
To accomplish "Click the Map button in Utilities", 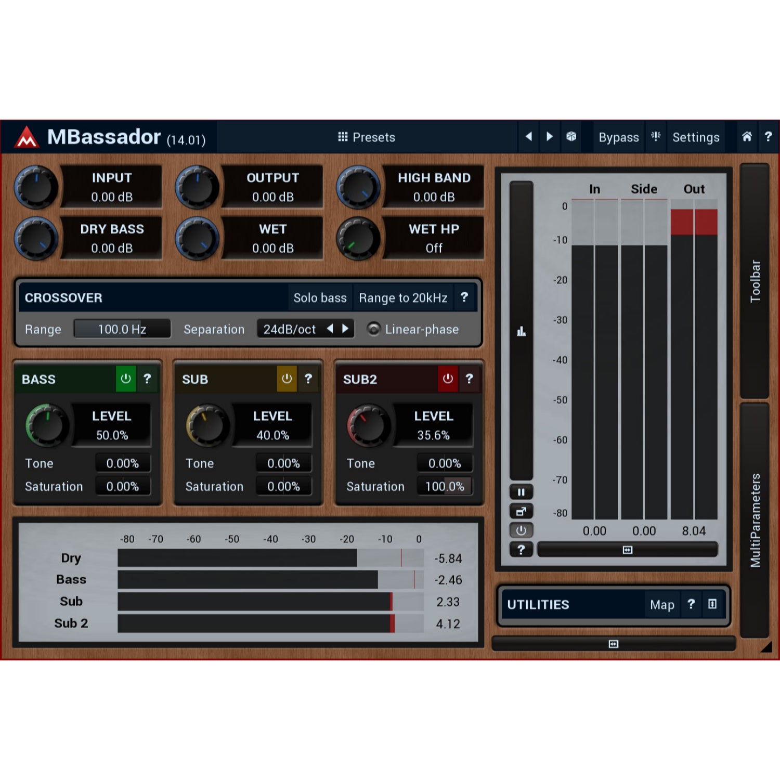I will tap(662, 605).
